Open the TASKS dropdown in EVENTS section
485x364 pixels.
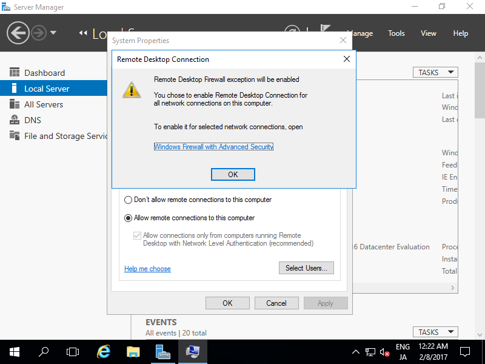pyautogui.click(x=435, y=332)
